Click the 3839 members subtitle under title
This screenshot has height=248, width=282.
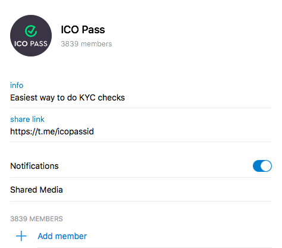86,44
